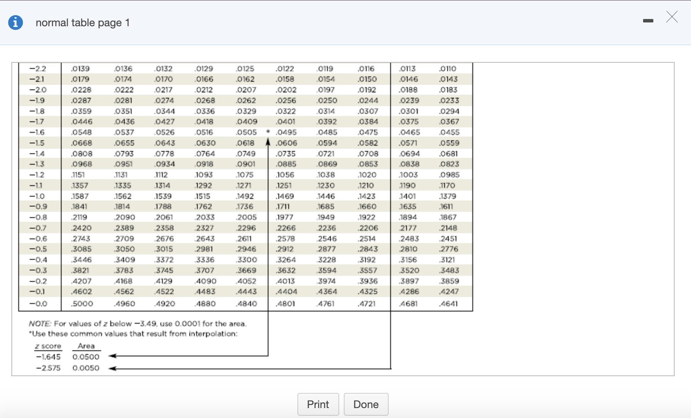Click the value .0606 in row −1.5
This screenshot has height=418, width=691.
point(287,143)
